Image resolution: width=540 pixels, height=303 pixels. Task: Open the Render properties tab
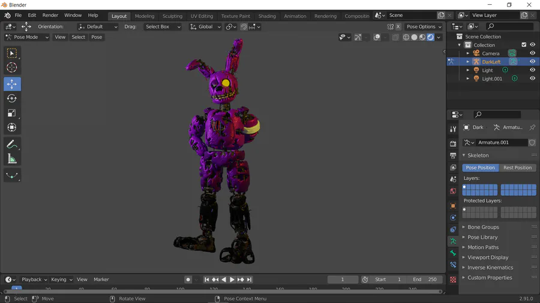[x=453, y=143]
